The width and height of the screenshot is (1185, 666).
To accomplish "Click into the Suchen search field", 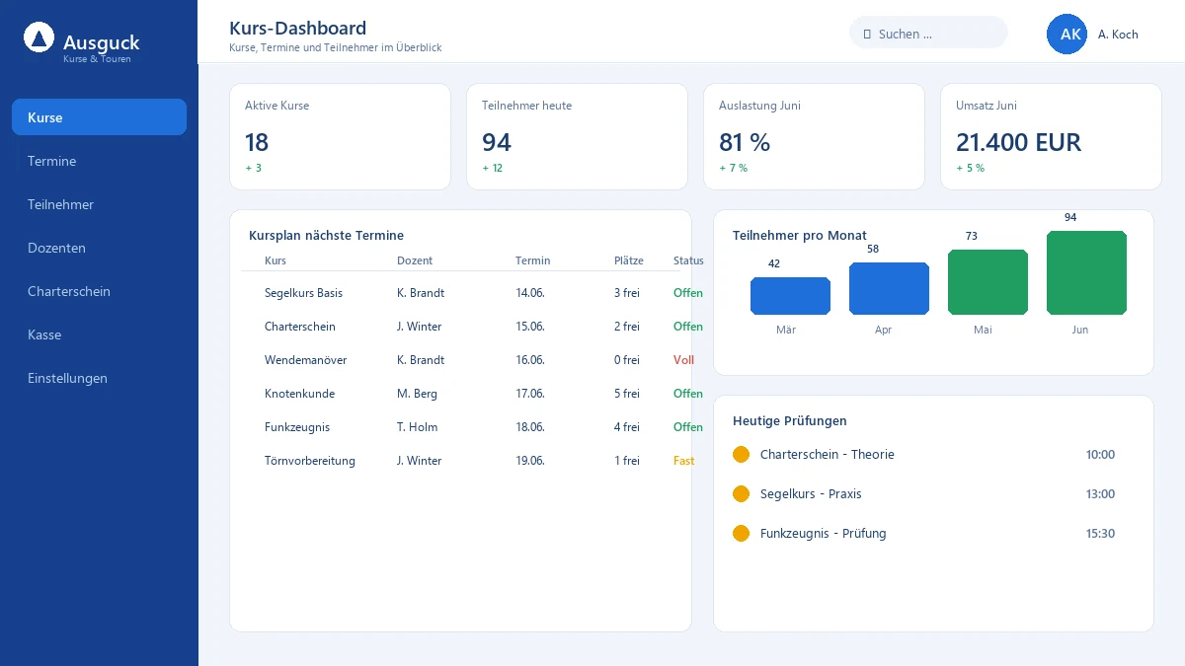I will point(928,33).
